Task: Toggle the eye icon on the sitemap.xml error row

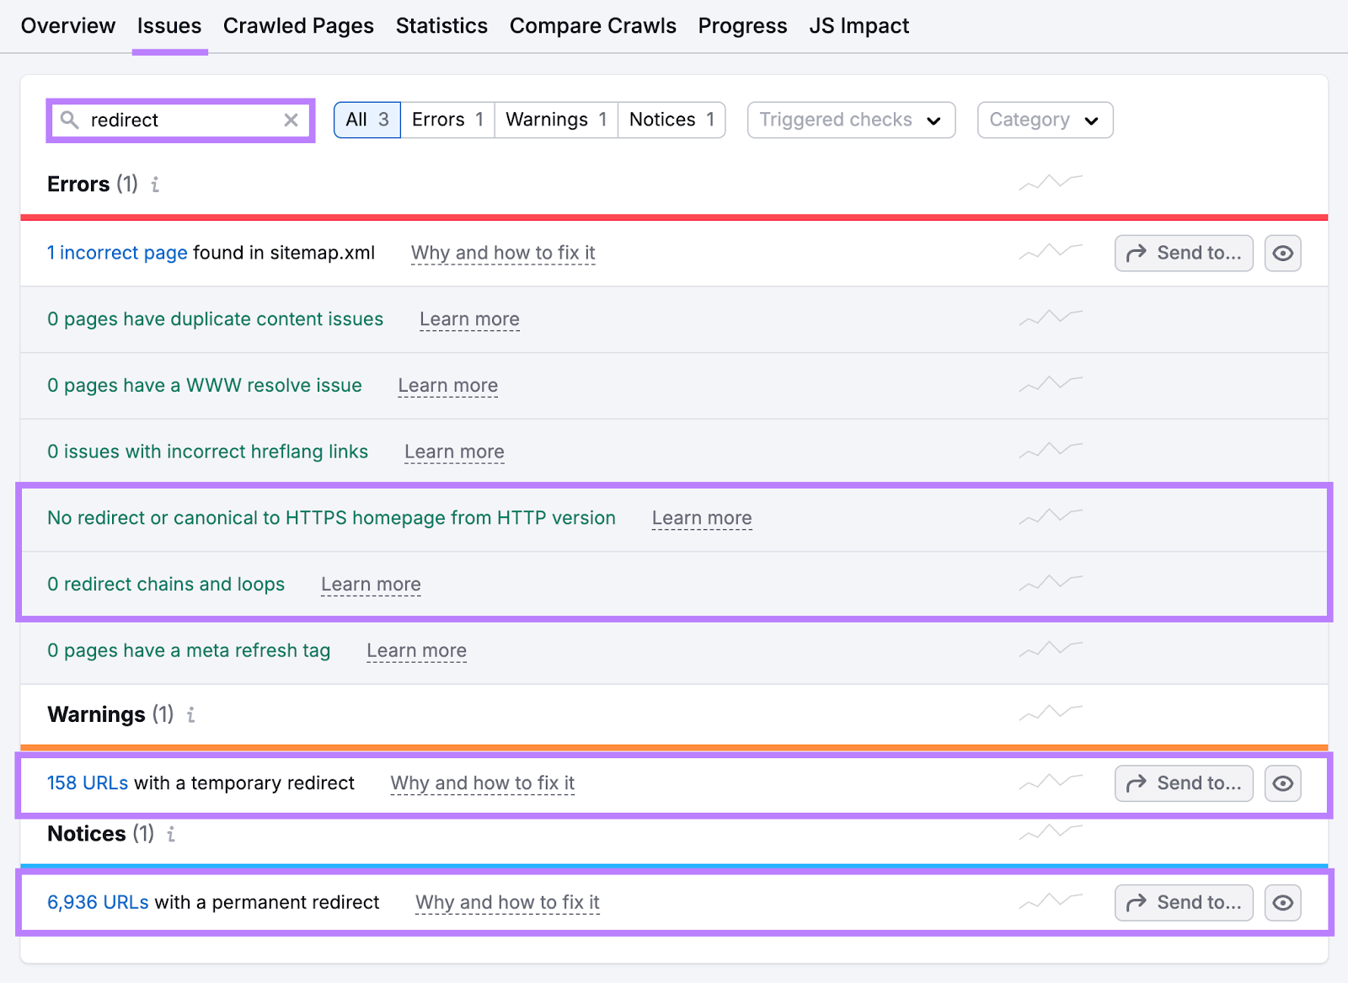Action: (x=1282, y=253)
